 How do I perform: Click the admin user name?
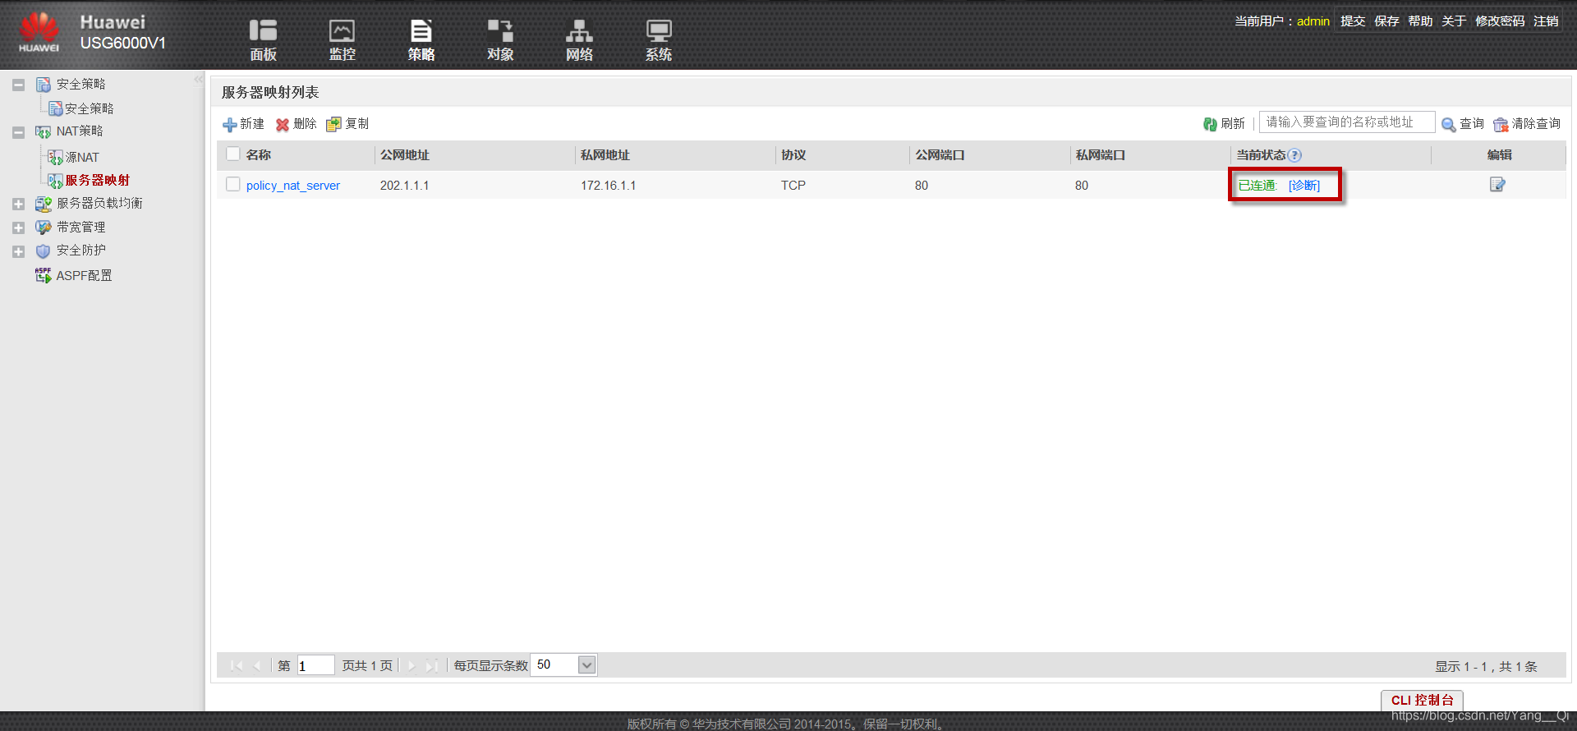click(x=1313, y=21)
